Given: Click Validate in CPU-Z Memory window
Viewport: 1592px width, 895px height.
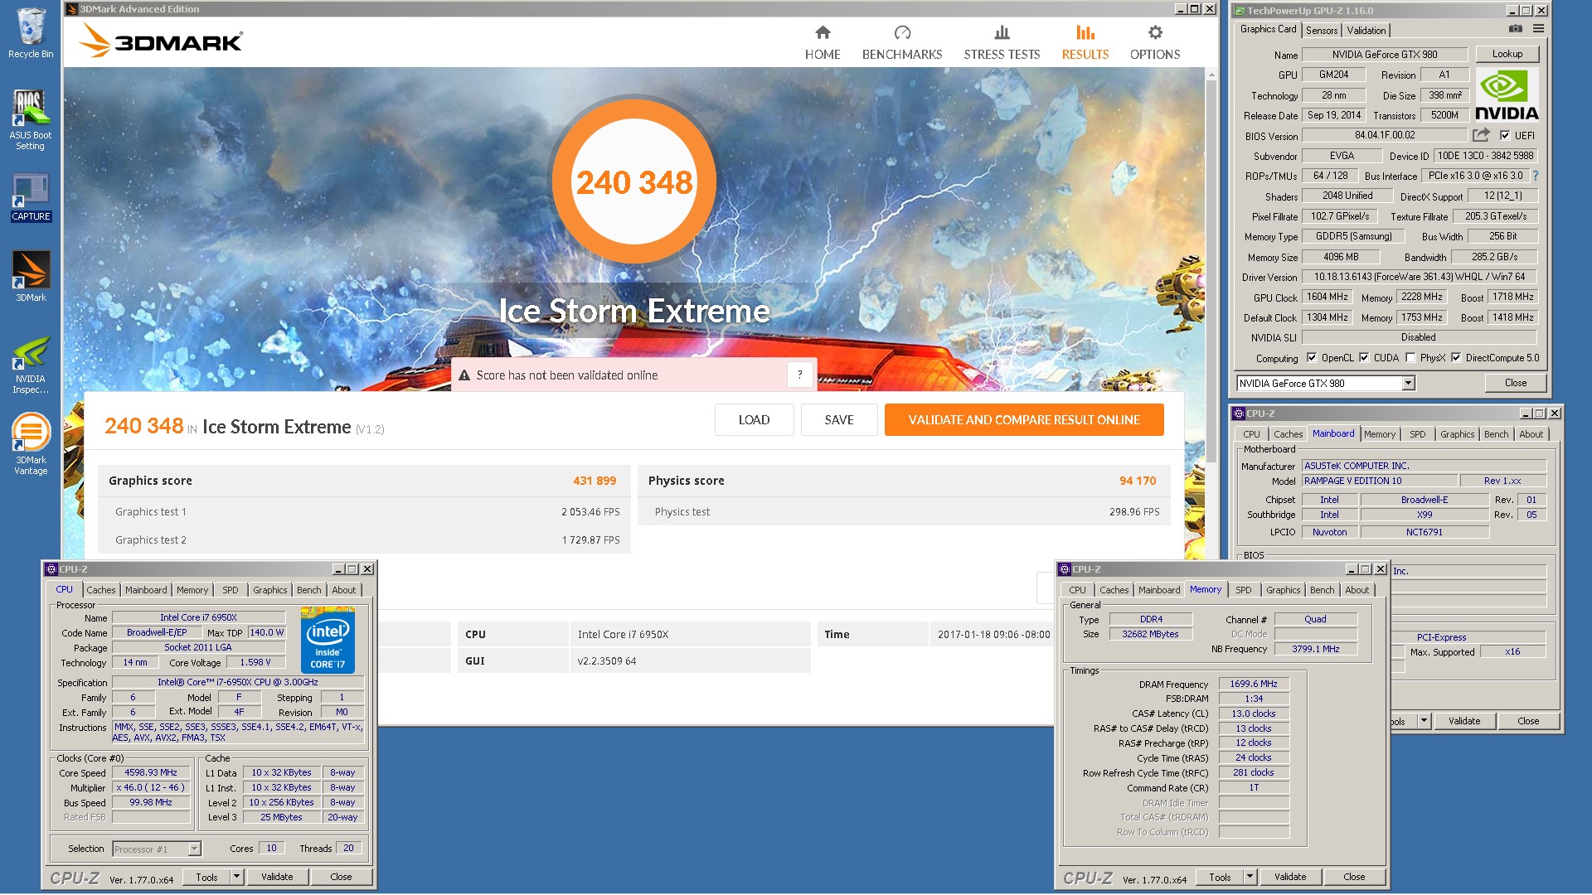Looking at the screenshot, I should [x=1290, y=877].
